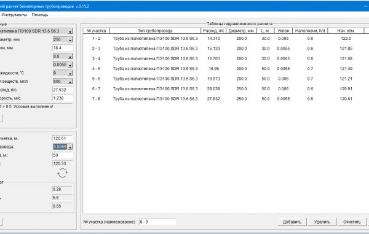Expand the highlighted pipeline slope 0.0055 dropdown
369x234 pixels.
[70, 147]
